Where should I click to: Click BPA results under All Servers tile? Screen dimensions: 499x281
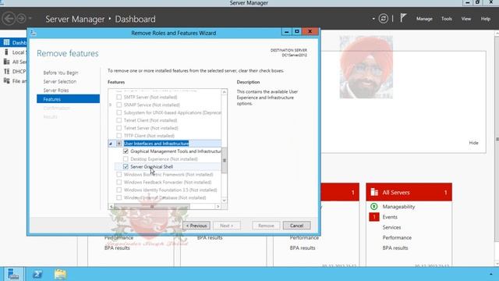click(395, 248)
